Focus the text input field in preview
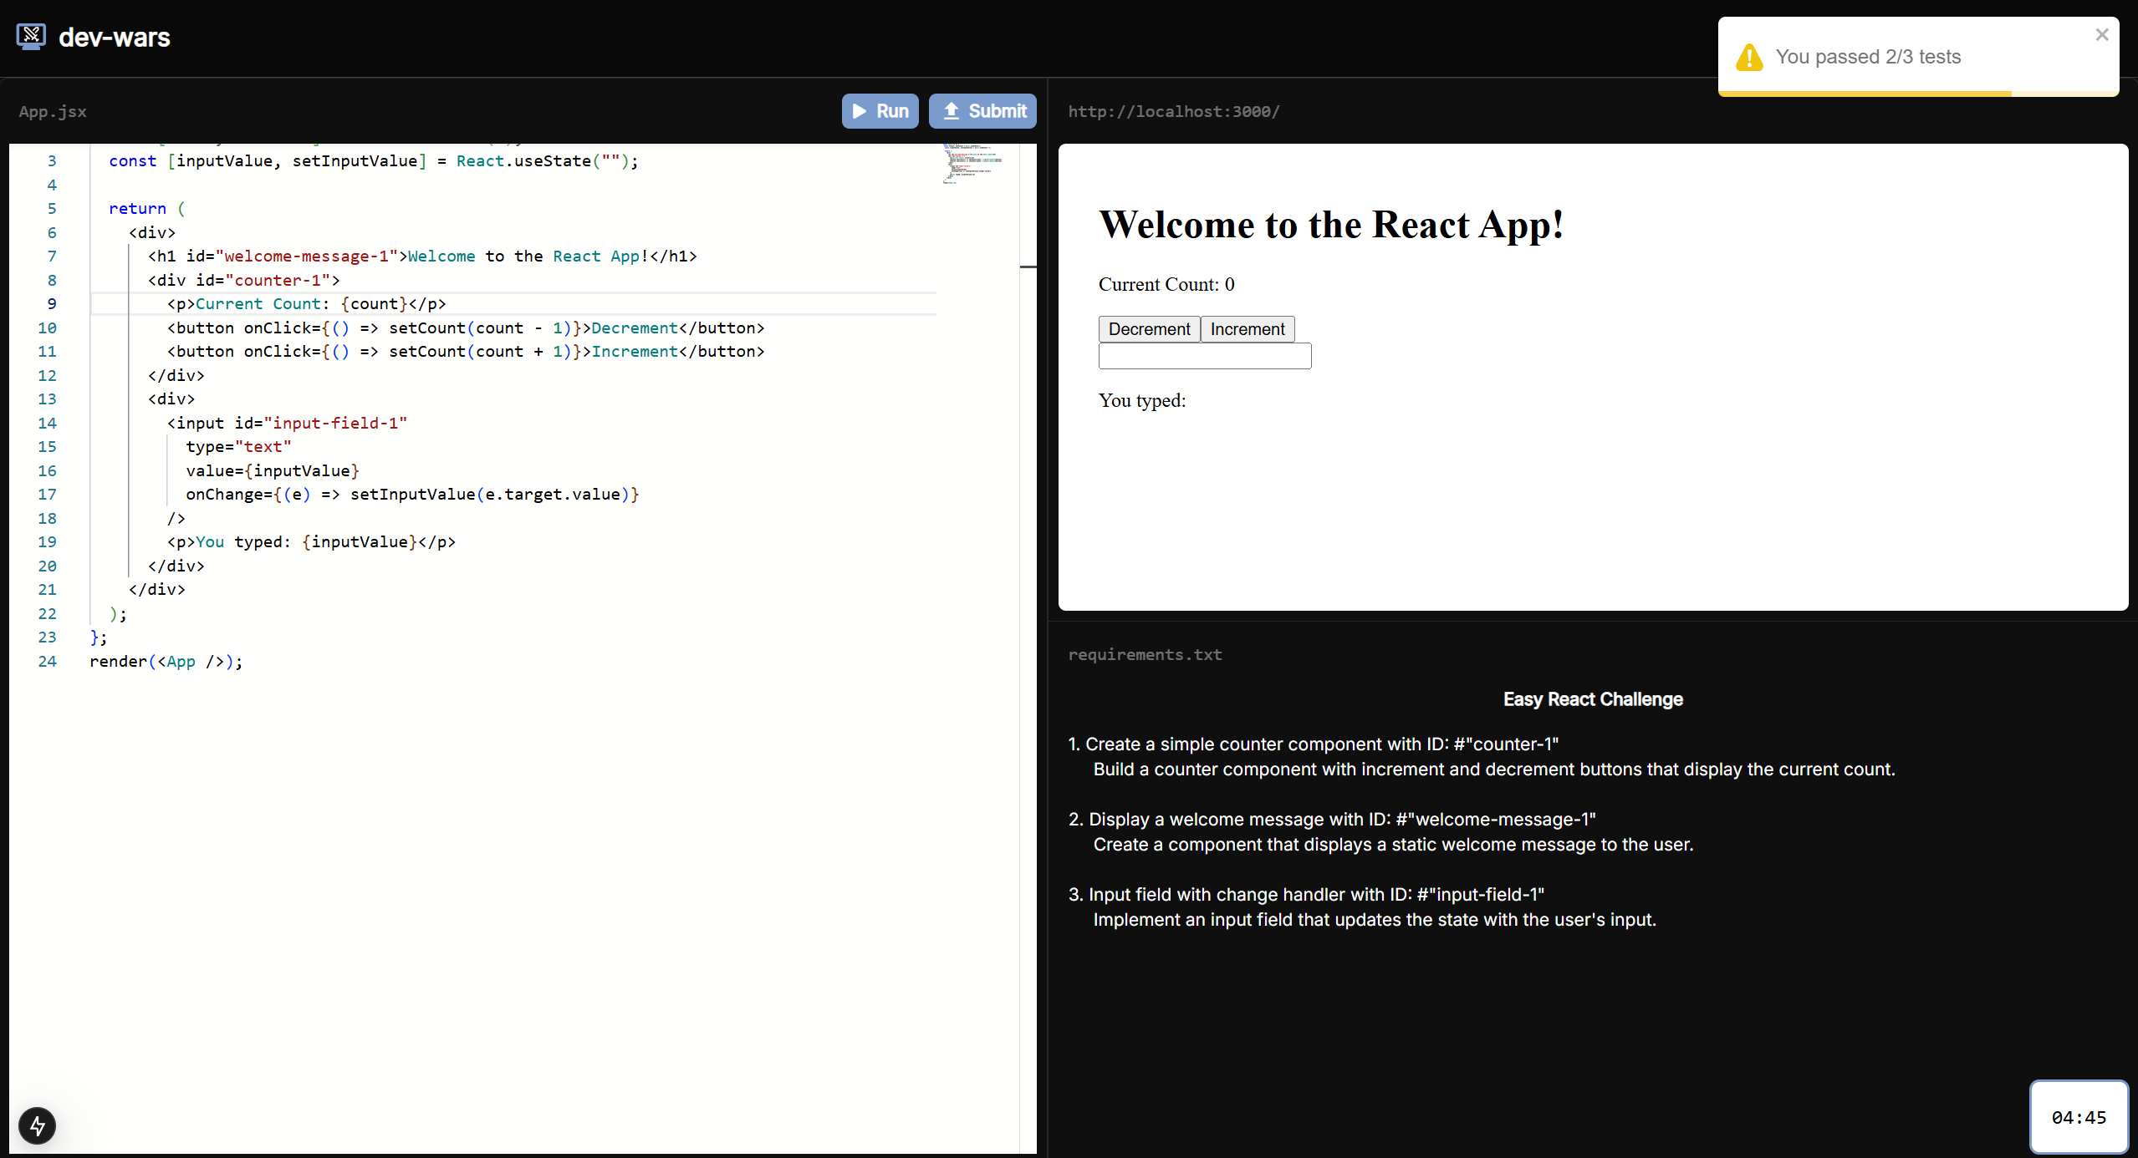This screenshot has width=2138, height=1158. 1204,357
